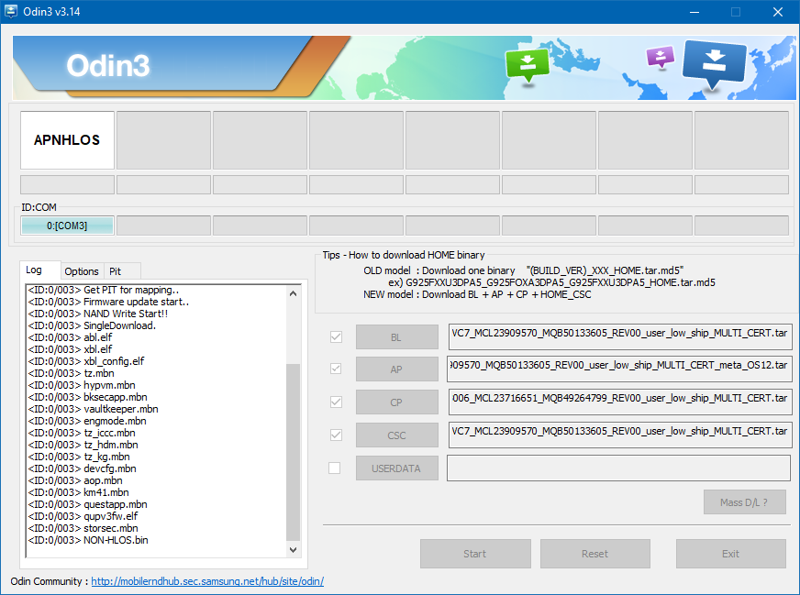Select log line 'qupv3fw.elf'

pos(83,516)
